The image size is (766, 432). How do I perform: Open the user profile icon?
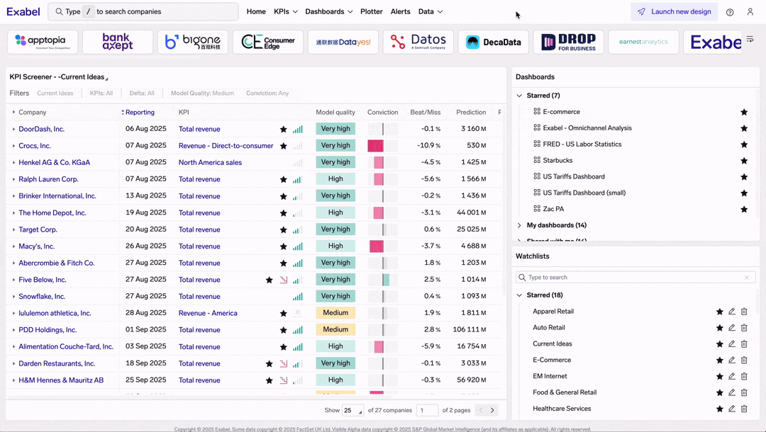[750, 12]
